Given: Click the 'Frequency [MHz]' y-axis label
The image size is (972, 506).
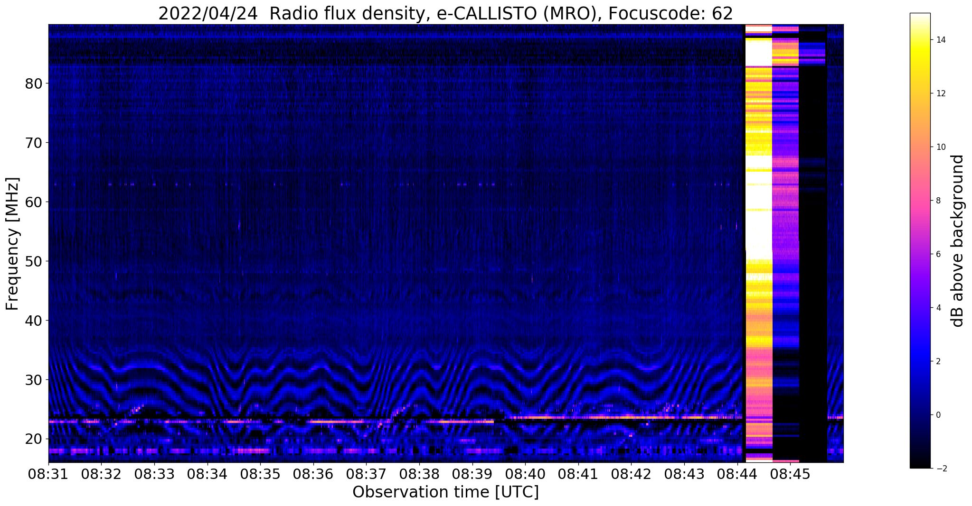Looking at the screenshot, I should click(12, 244).
